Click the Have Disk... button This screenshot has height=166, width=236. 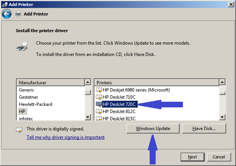click(x=204, y=129)
